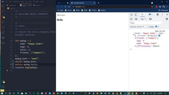
Task: Open VS Code Accounts icon at bottom
Action: 3,82
